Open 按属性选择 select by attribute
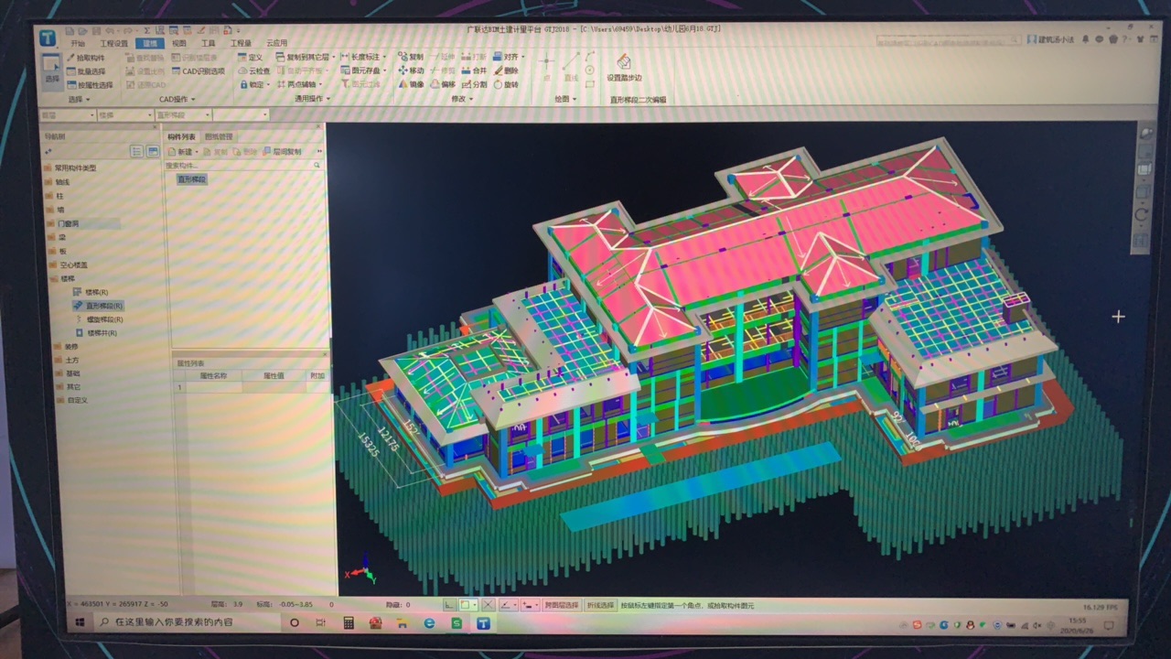Viewport: 1171px width, 659px height. pyautogui.click(x=89, y=84)
